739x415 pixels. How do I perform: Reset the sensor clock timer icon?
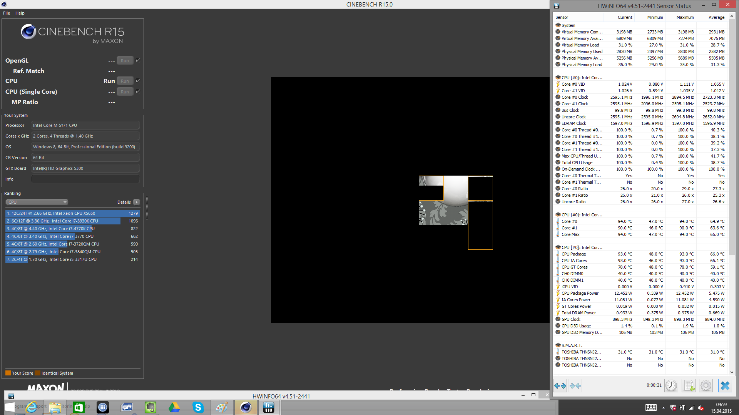(671, 385)
